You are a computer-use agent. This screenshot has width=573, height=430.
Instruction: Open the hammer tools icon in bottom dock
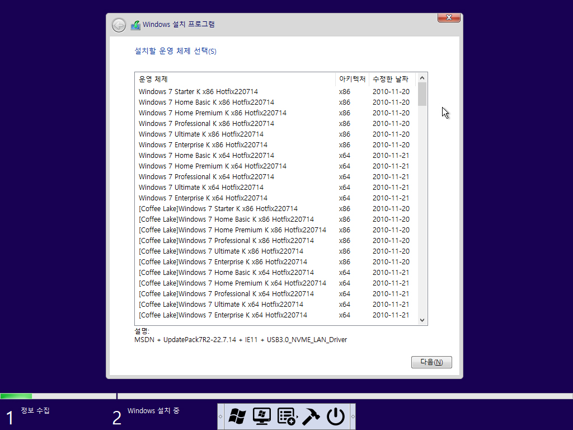311,417
